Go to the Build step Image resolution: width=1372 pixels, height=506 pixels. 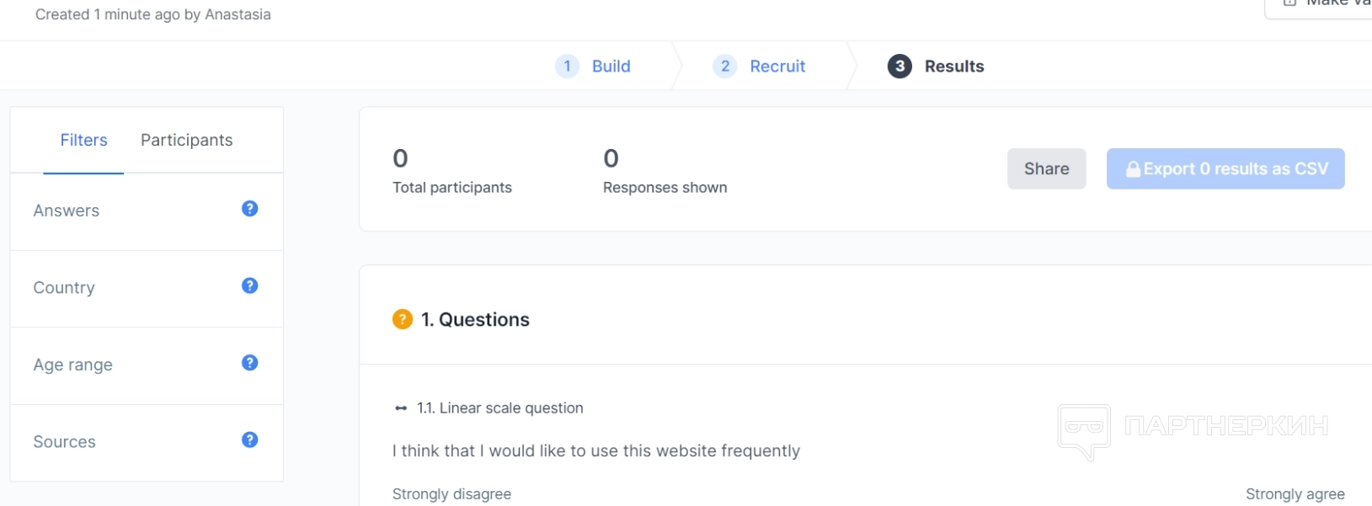pyautogui.click(x=611, y=67)
